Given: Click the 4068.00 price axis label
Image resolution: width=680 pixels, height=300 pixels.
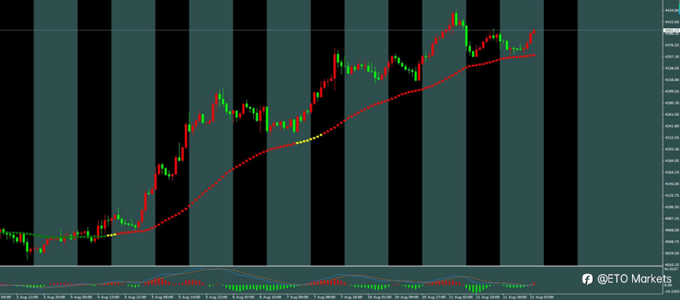Looking at the screenshot, I should click(x=672, y=230).
